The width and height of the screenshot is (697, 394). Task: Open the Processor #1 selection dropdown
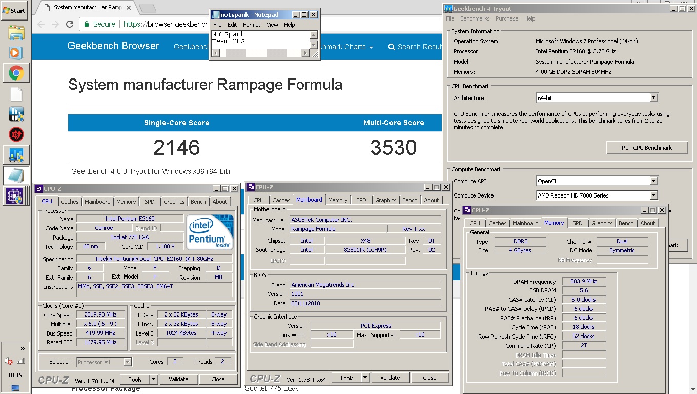pyautogui.click(x=128, y=362)
